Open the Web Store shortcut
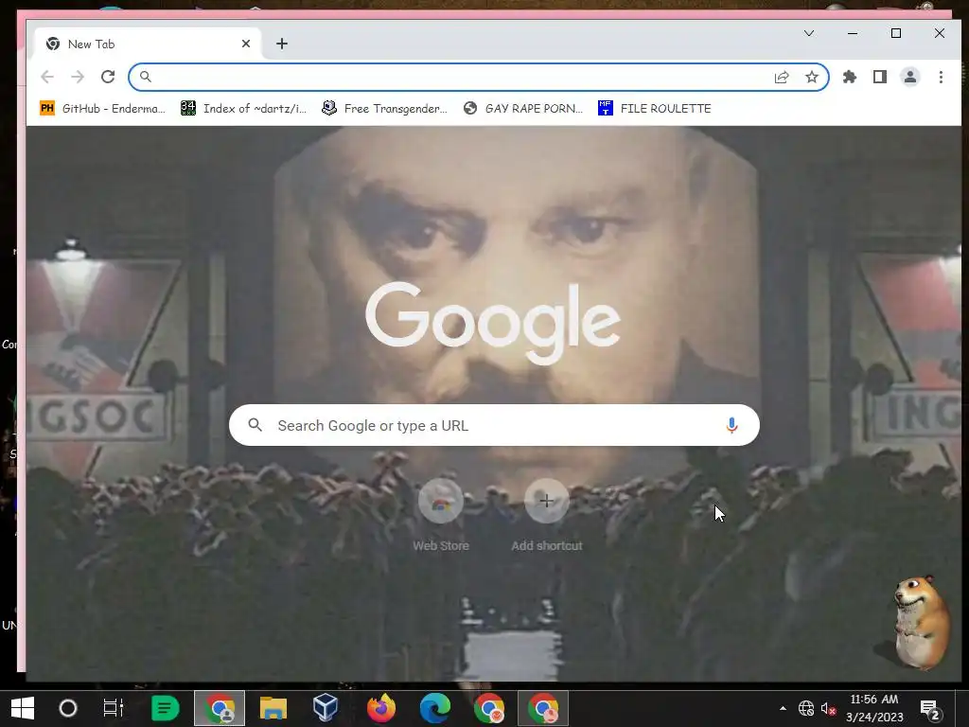Viewport: 969px width, 727px height. point(441,514)
